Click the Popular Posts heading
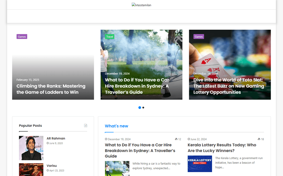This screenshot has width=283, height=176. pos(30,125)
